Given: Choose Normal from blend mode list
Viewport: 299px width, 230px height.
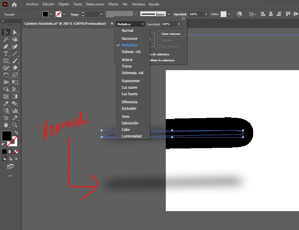Looking at the screenshot, I should tap(127, 30).
